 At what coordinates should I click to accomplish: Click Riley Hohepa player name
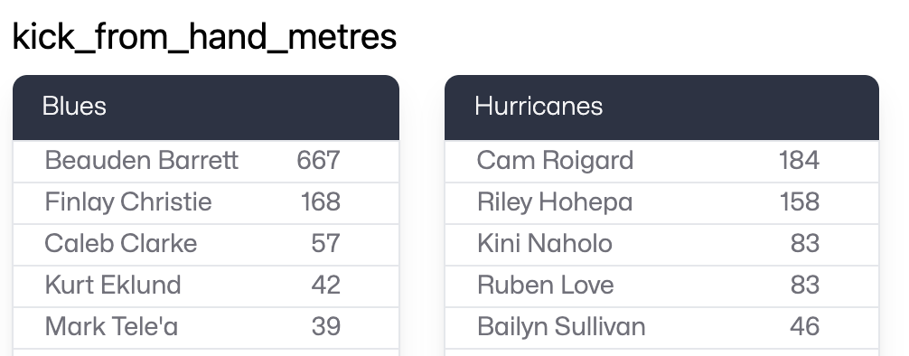(x=555, y=202)
